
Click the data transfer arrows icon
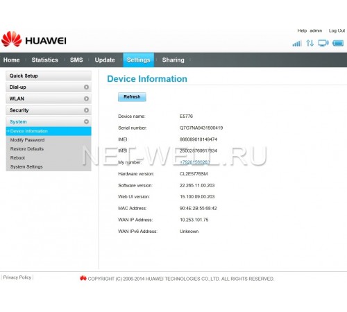tap(310, 43)
